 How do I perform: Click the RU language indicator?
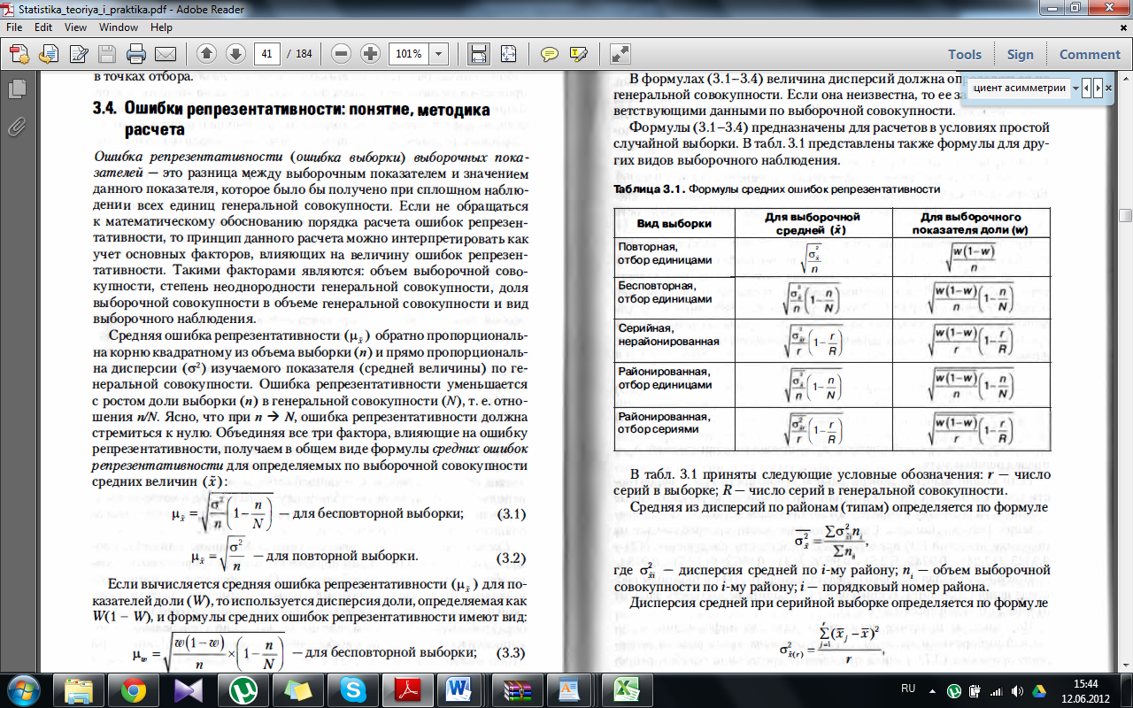[x=908, y=688]
